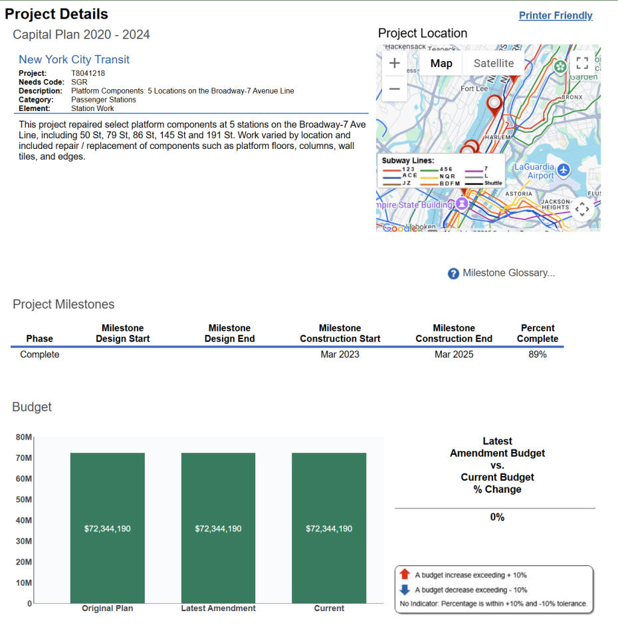Zoom out on the project map
Viewport: 618px width, 625px height.
tap(395, 88)
